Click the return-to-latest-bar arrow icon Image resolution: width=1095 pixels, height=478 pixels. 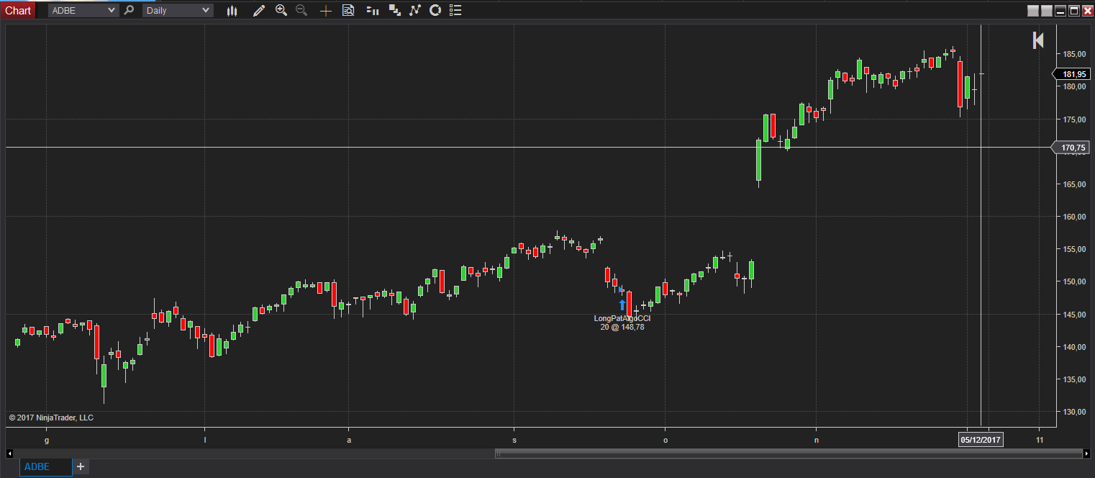tap(1038, 40)
